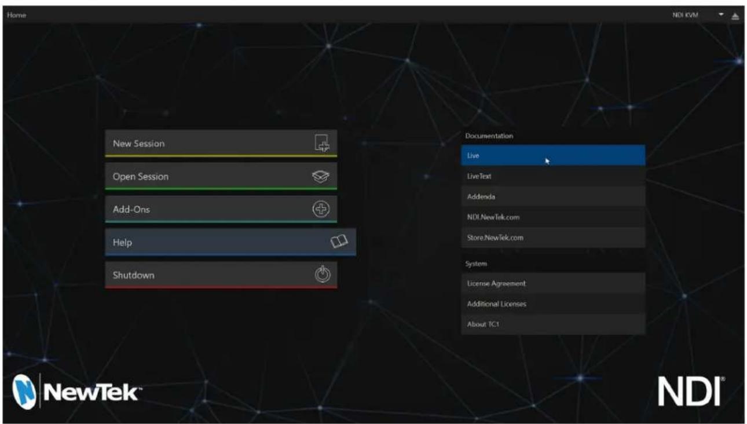View the License Agreement
Image resolution: width=747 pixels, height=424 pixels.
coord(553,283)
